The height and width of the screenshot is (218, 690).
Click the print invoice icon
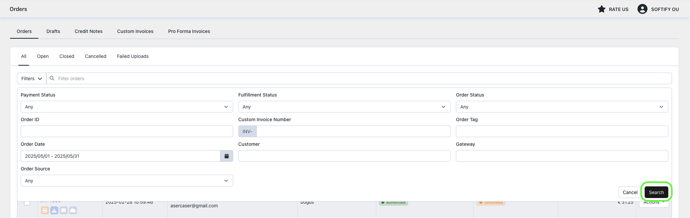pyautogui.click(x=45, y=210)
